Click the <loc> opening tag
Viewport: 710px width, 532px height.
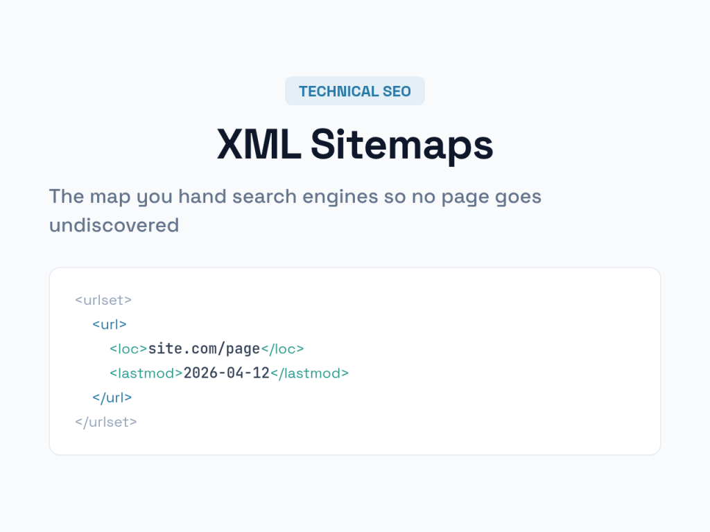[128, 349]
